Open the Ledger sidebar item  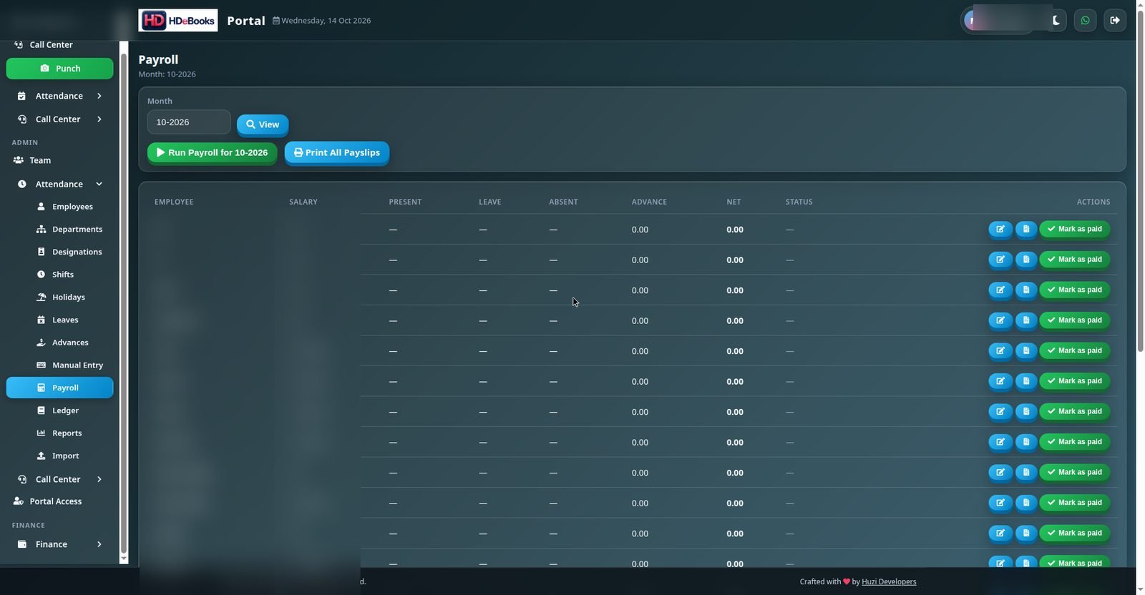[59, 410]
